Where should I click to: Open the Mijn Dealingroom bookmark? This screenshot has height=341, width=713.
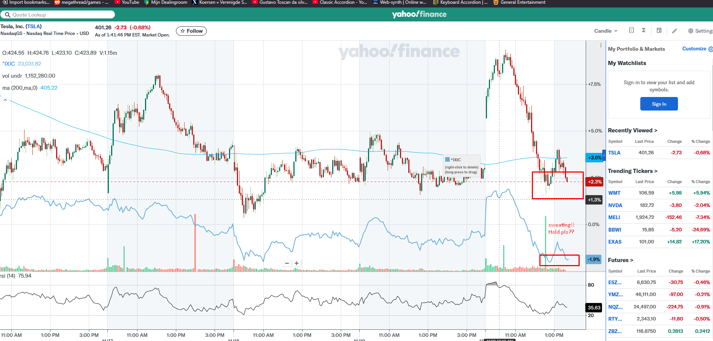[166, 2]
